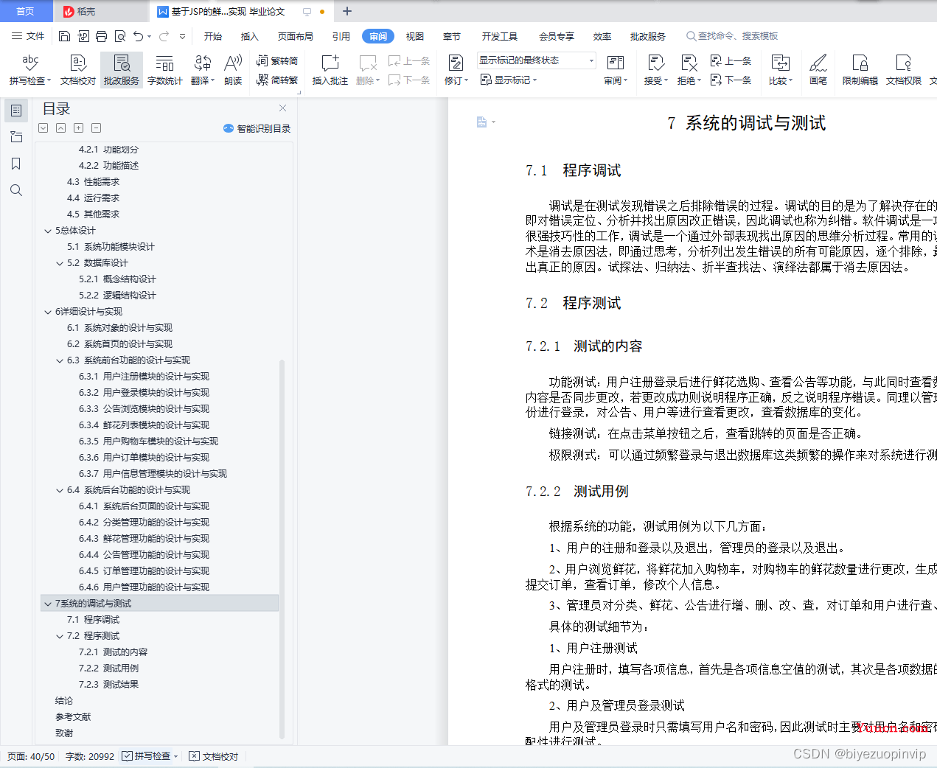Switch to the 页面布局 ribbon tab
The height and width of the screenshot is (768, 937).
point(296,36)
